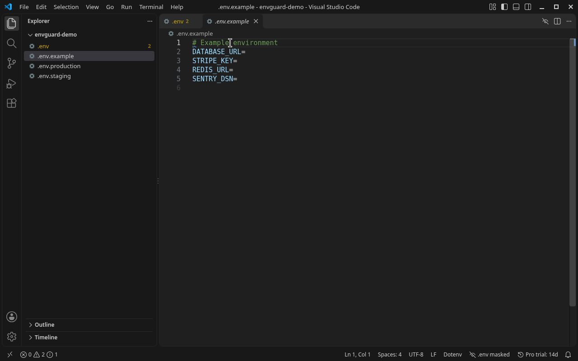
Task: Click the LF line ending selector
Action: [433, 355]
